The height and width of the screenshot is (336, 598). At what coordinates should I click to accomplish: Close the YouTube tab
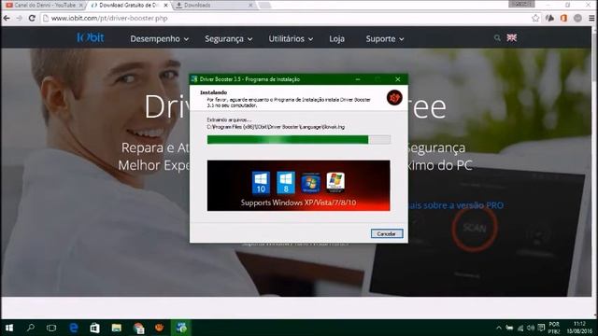80,6
